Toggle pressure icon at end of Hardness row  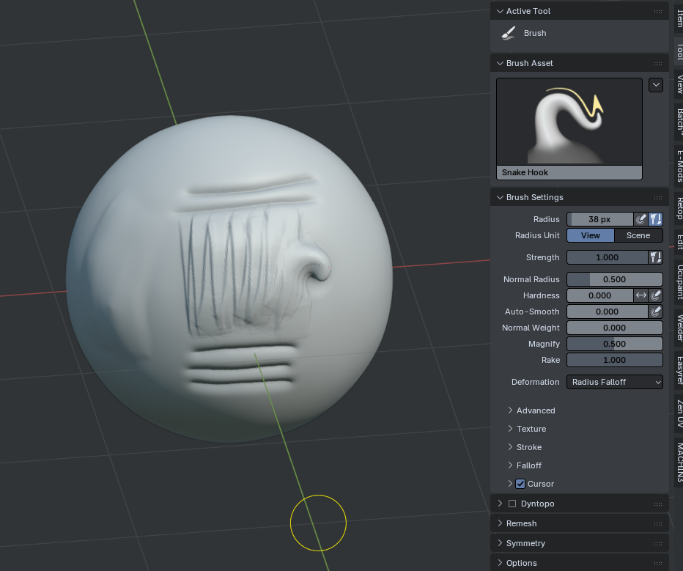point(656,295)
